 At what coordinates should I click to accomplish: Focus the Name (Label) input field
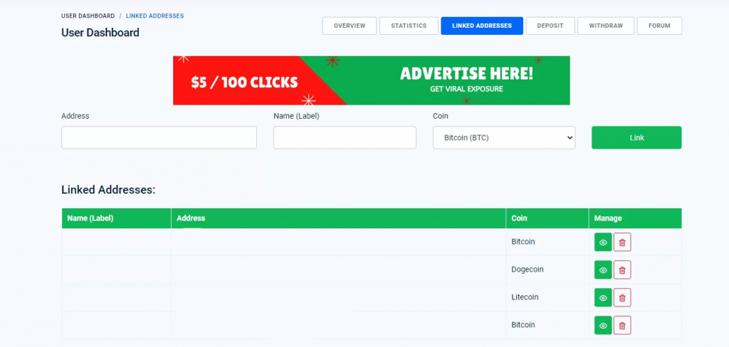(345, 137)
